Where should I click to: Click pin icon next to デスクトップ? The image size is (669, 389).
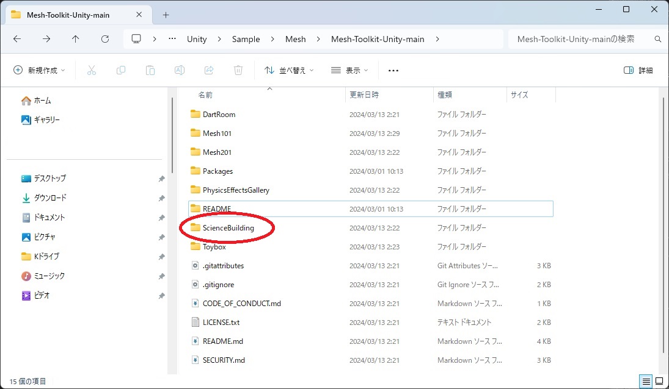tap(162, 179)
